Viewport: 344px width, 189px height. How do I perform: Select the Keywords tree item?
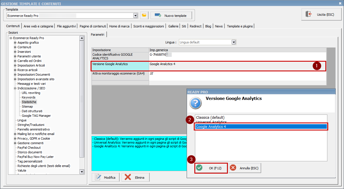[29, 97]
